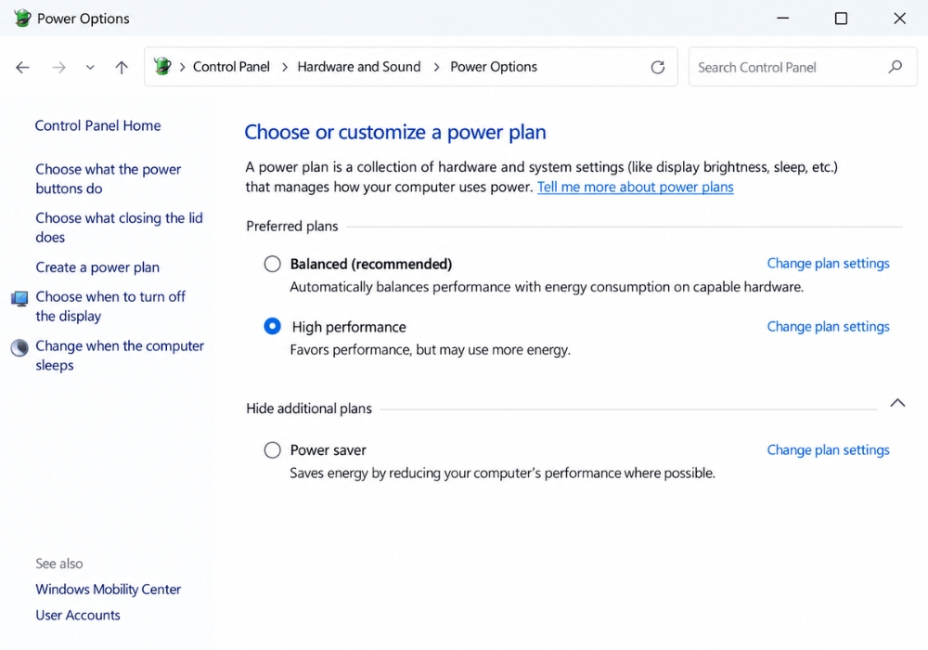Collapse additional plans with the chevron
This screenshot has height=650, width=928.
click(897, 403)
